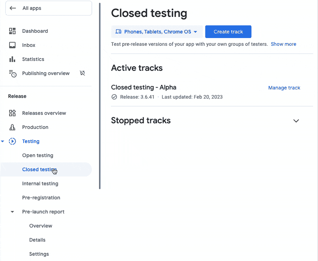Click the sidebar vertical scrollbar
318x261 pixels.
[100, 95]
